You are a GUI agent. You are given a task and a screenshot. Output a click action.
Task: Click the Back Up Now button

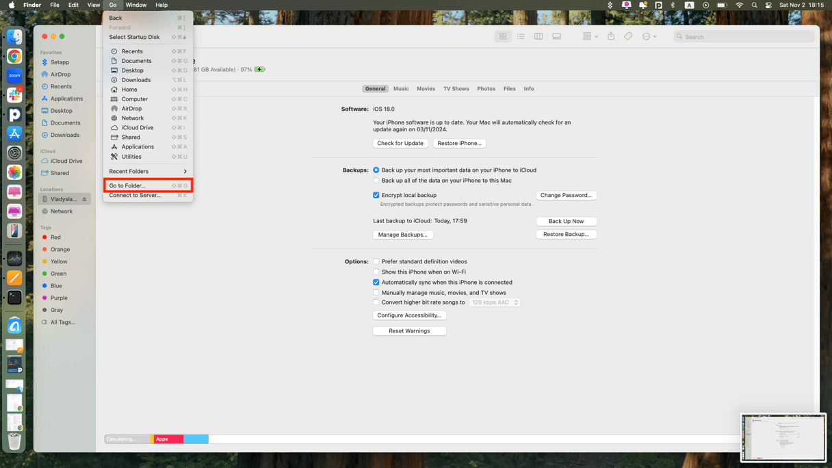566,221
